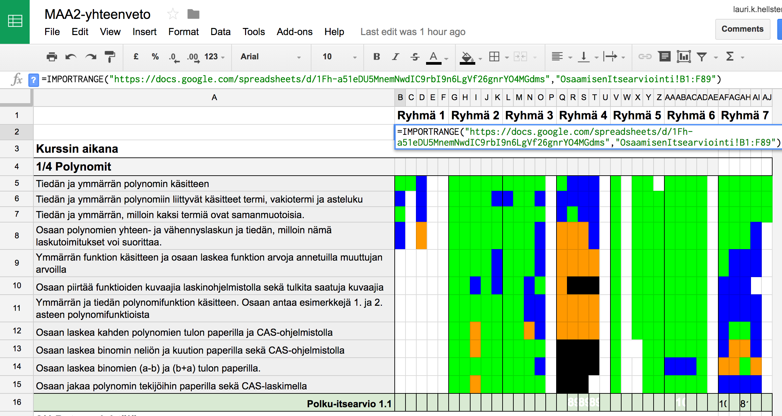Click the Insert comment icon
782x416 pixels.
664,57
